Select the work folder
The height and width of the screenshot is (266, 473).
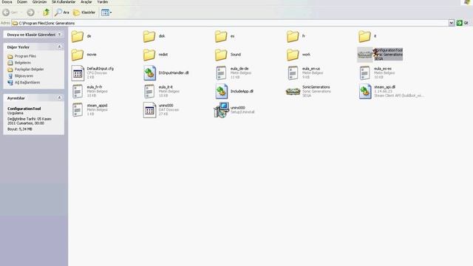[x=299, y=55]
